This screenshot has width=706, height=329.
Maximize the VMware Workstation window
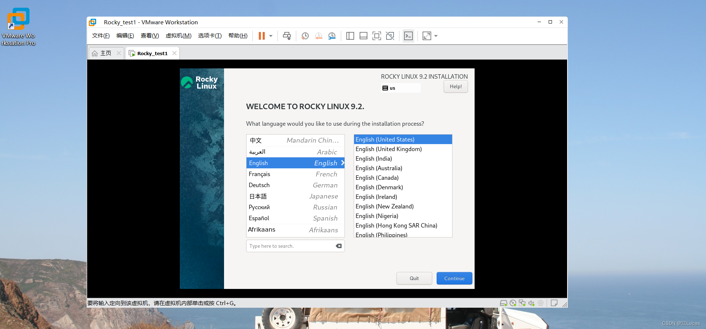(x=550, y=22)
